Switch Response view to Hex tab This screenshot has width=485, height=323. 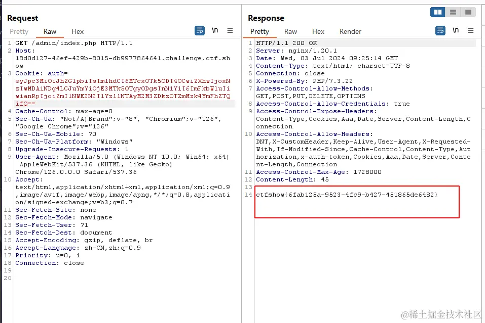pos(318,31)
